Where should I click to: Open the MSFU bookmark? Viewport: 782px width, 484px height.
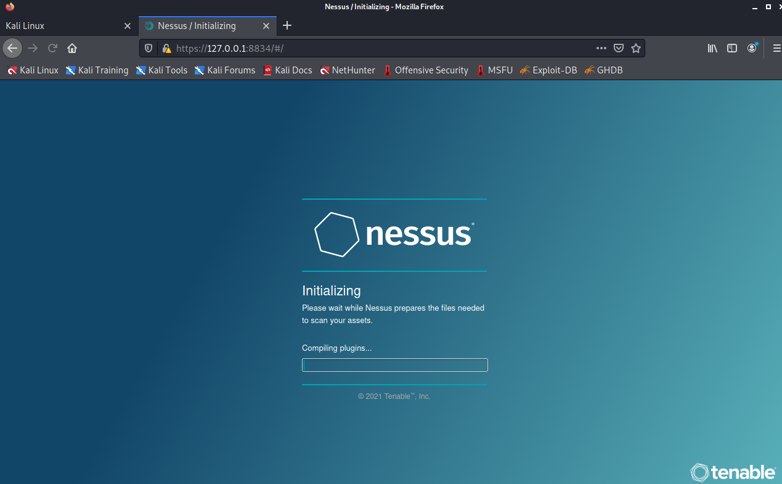point(494,70)
